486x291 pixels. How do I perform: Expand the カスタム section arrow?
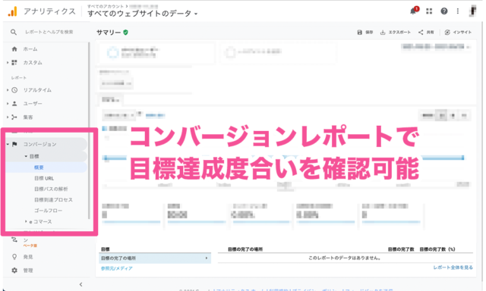point(8,62)
